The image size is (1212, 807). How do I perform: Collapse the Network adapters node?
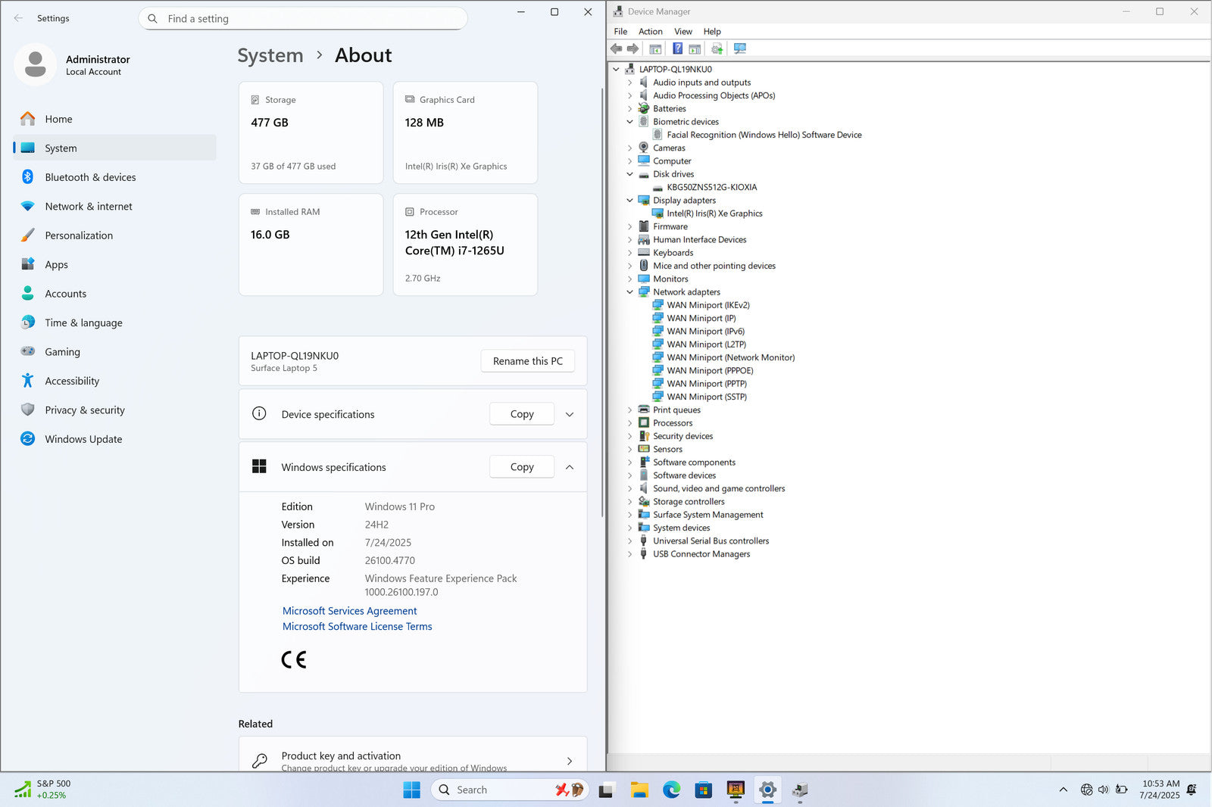tap(629, 292)
